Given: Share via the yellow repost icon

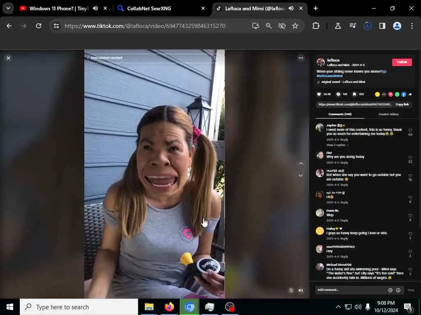Looking at the screenshot, I should 377,94.
